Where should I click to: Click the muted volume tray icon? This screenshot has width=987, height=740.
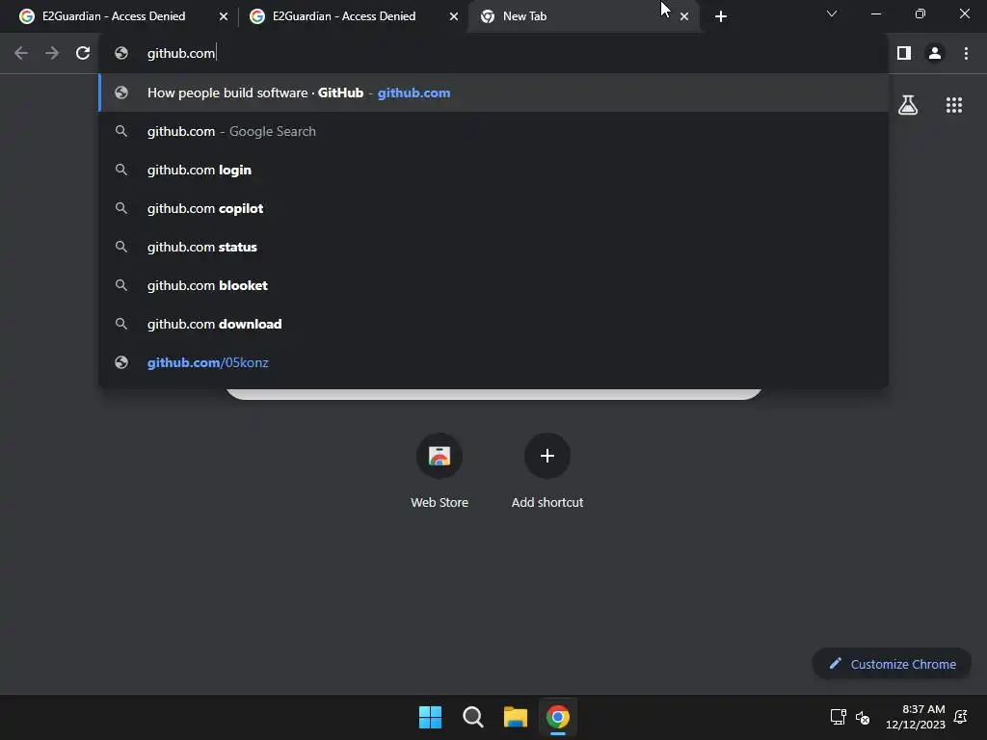pos(863,717)
